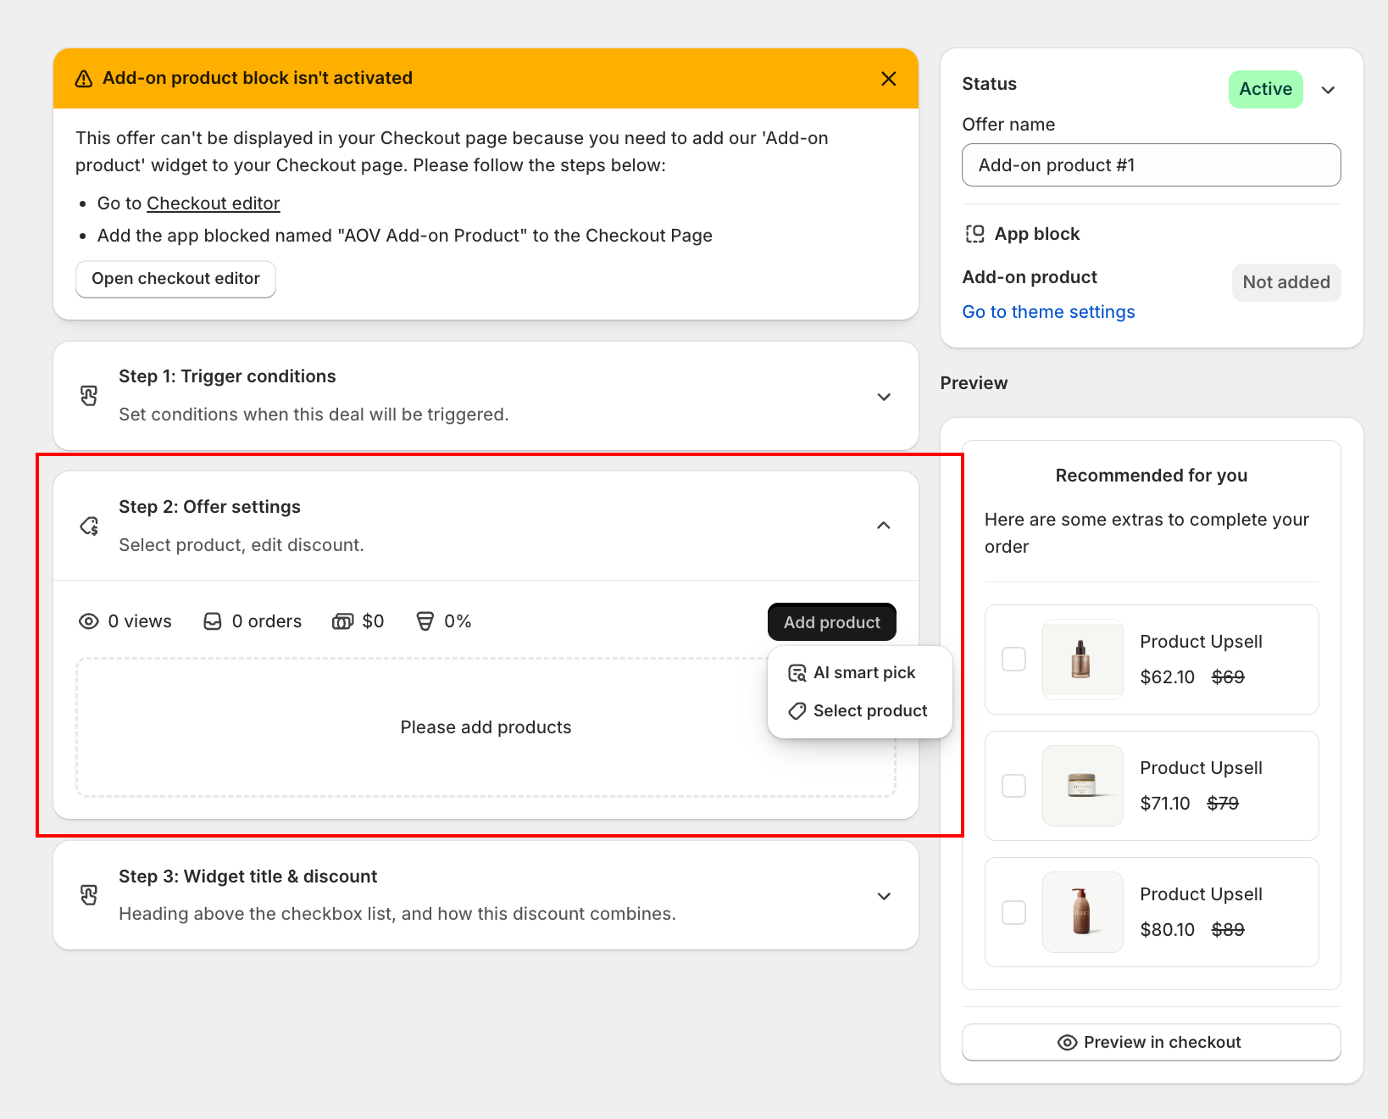Click the eye icon in Preview in checkout

pos(1068,1043)
